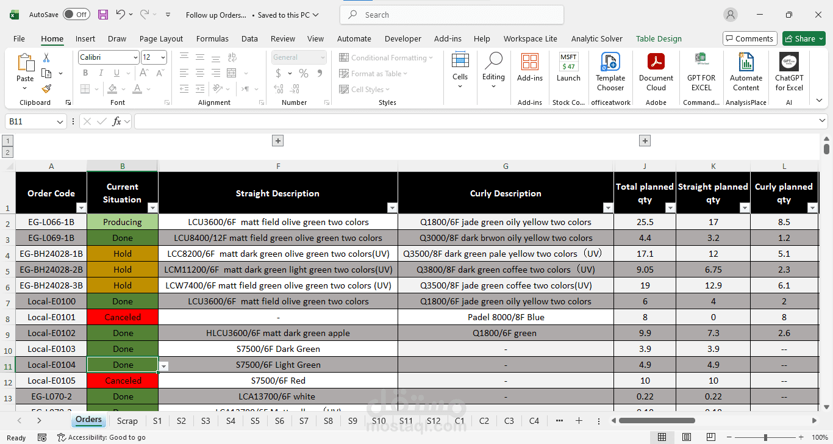Screen dimensions: 833x444
Task: Expand the Calibri font name dropdown
Action: point(135,57)
